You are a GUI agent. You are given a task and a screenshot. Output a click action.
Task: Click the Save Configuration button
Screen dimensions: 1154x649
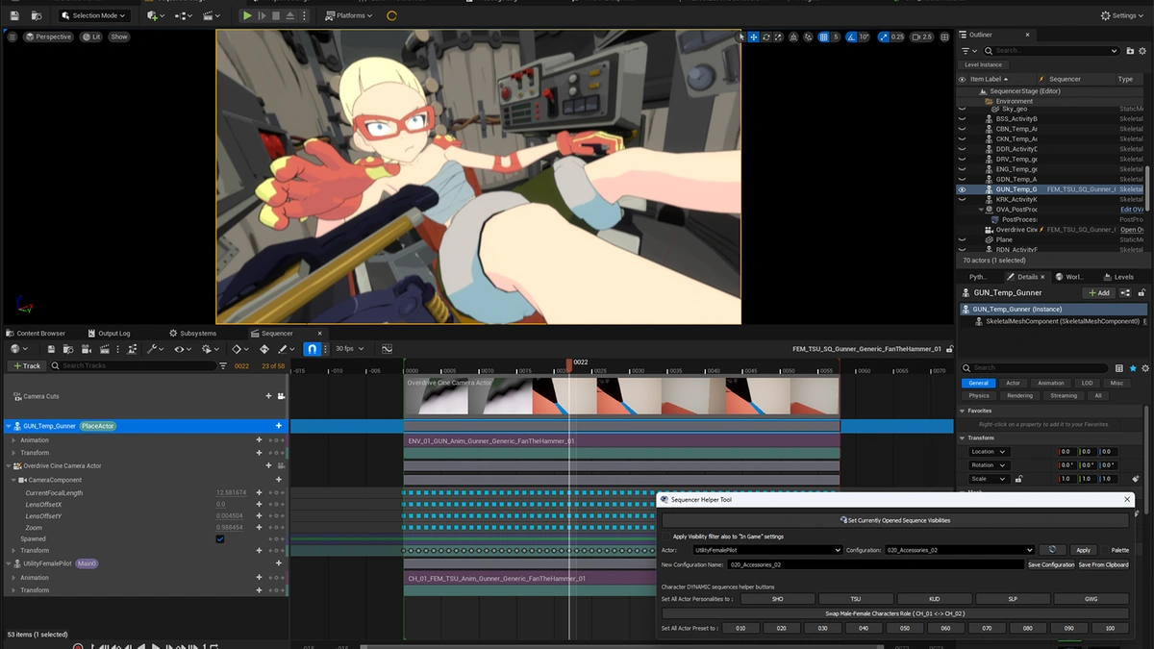[x=1050, y=565]
